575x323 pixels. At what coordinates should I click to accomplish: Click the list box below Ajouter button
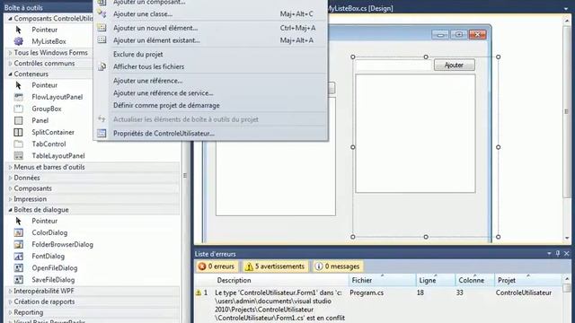[415, 134]
